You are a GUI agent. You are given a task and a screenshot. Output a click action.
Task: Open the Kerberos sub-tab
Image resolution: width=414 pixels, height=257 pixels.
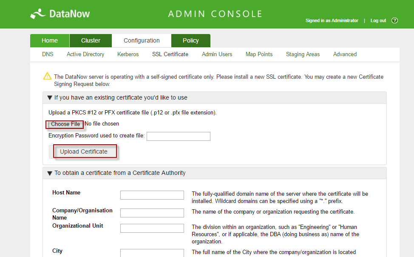coord(128,54)
